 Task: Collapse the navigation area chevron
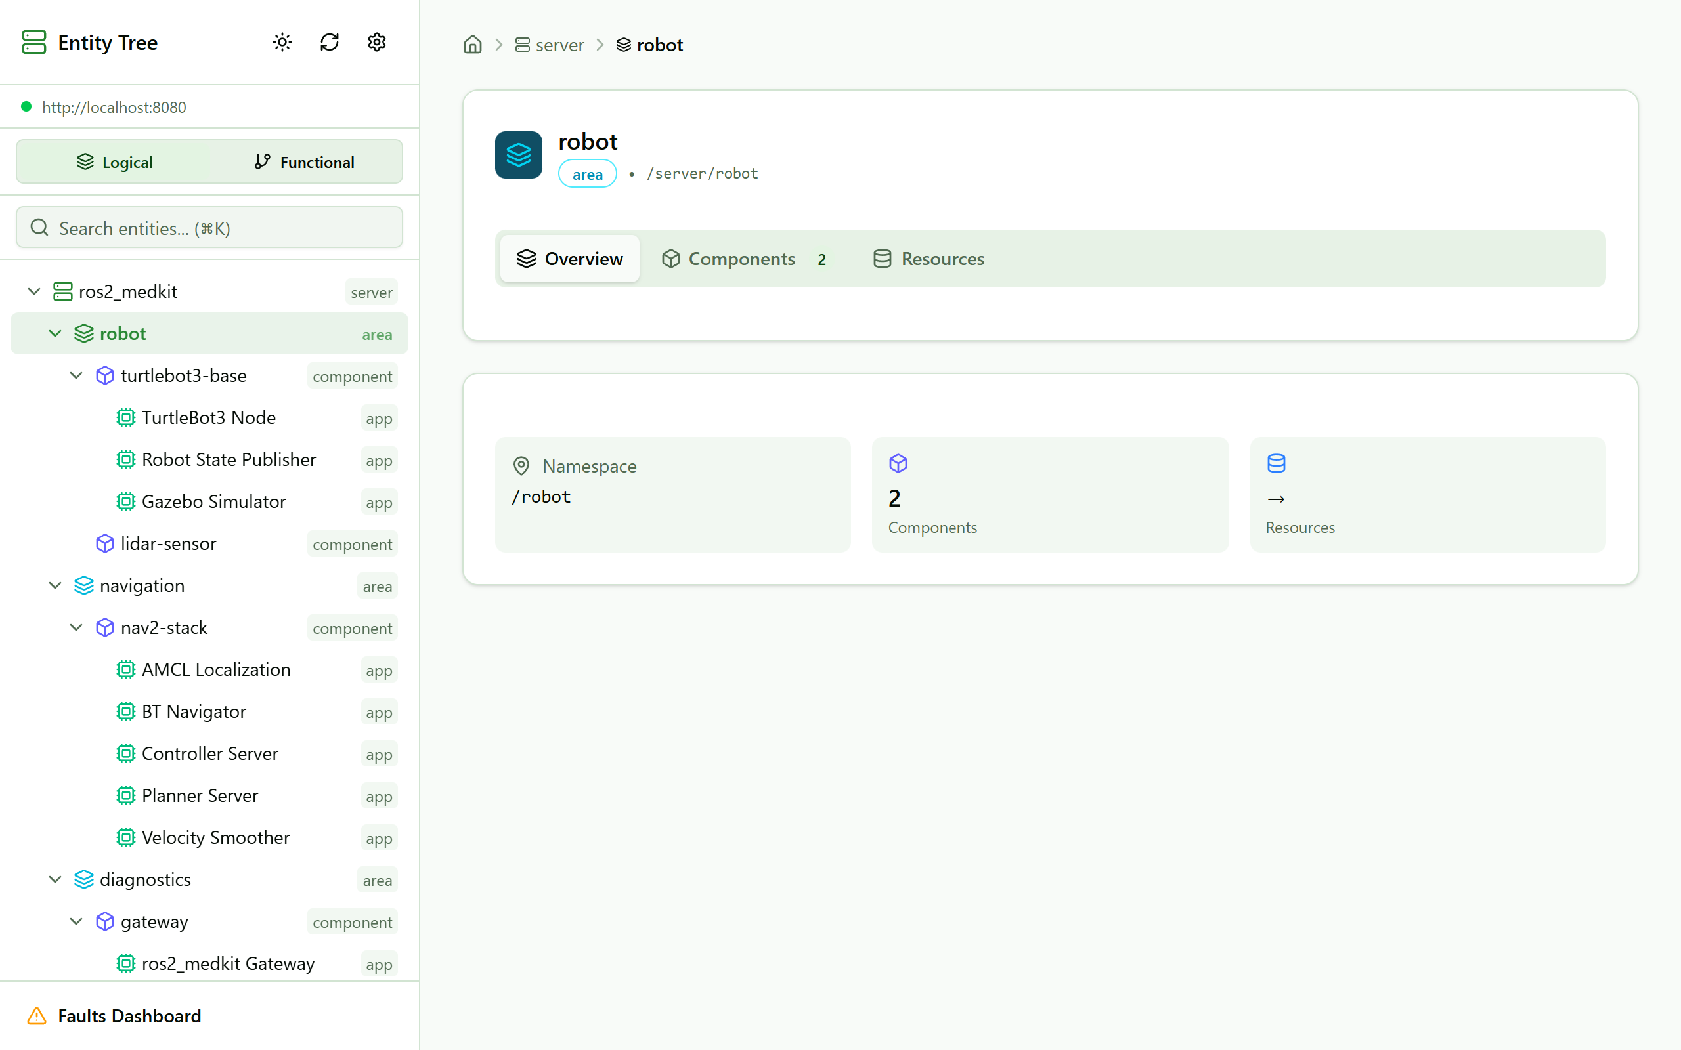[56, 585]
